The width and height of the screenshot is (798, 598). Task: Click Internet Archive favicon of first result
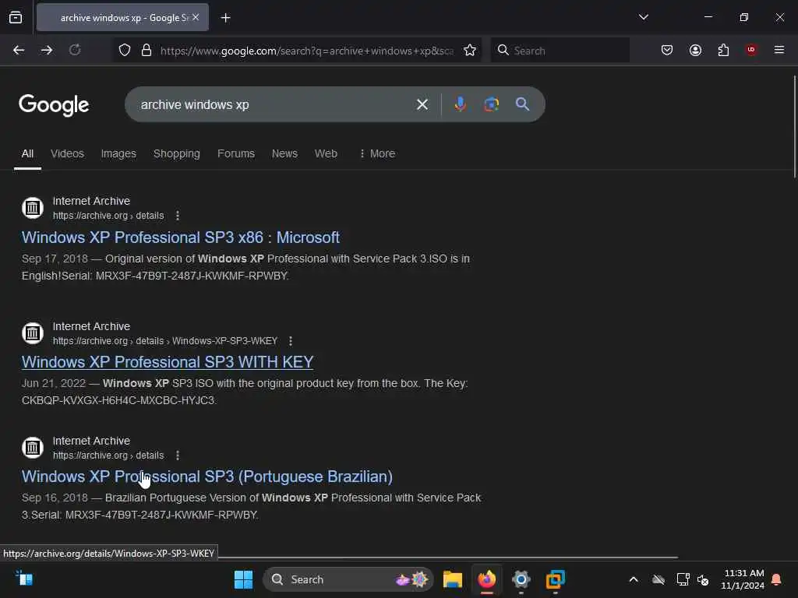33,207
